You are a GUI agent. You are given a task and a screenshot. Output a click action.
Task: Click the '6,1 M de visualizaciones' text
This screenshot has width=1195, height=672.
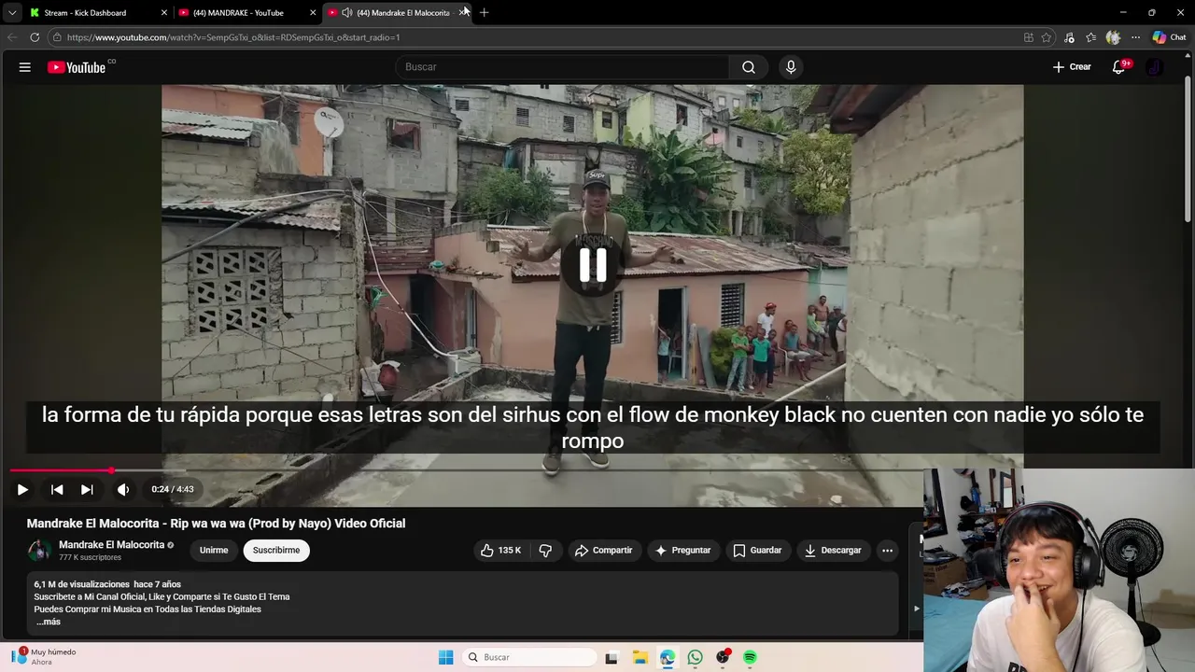tap(82, 584)
